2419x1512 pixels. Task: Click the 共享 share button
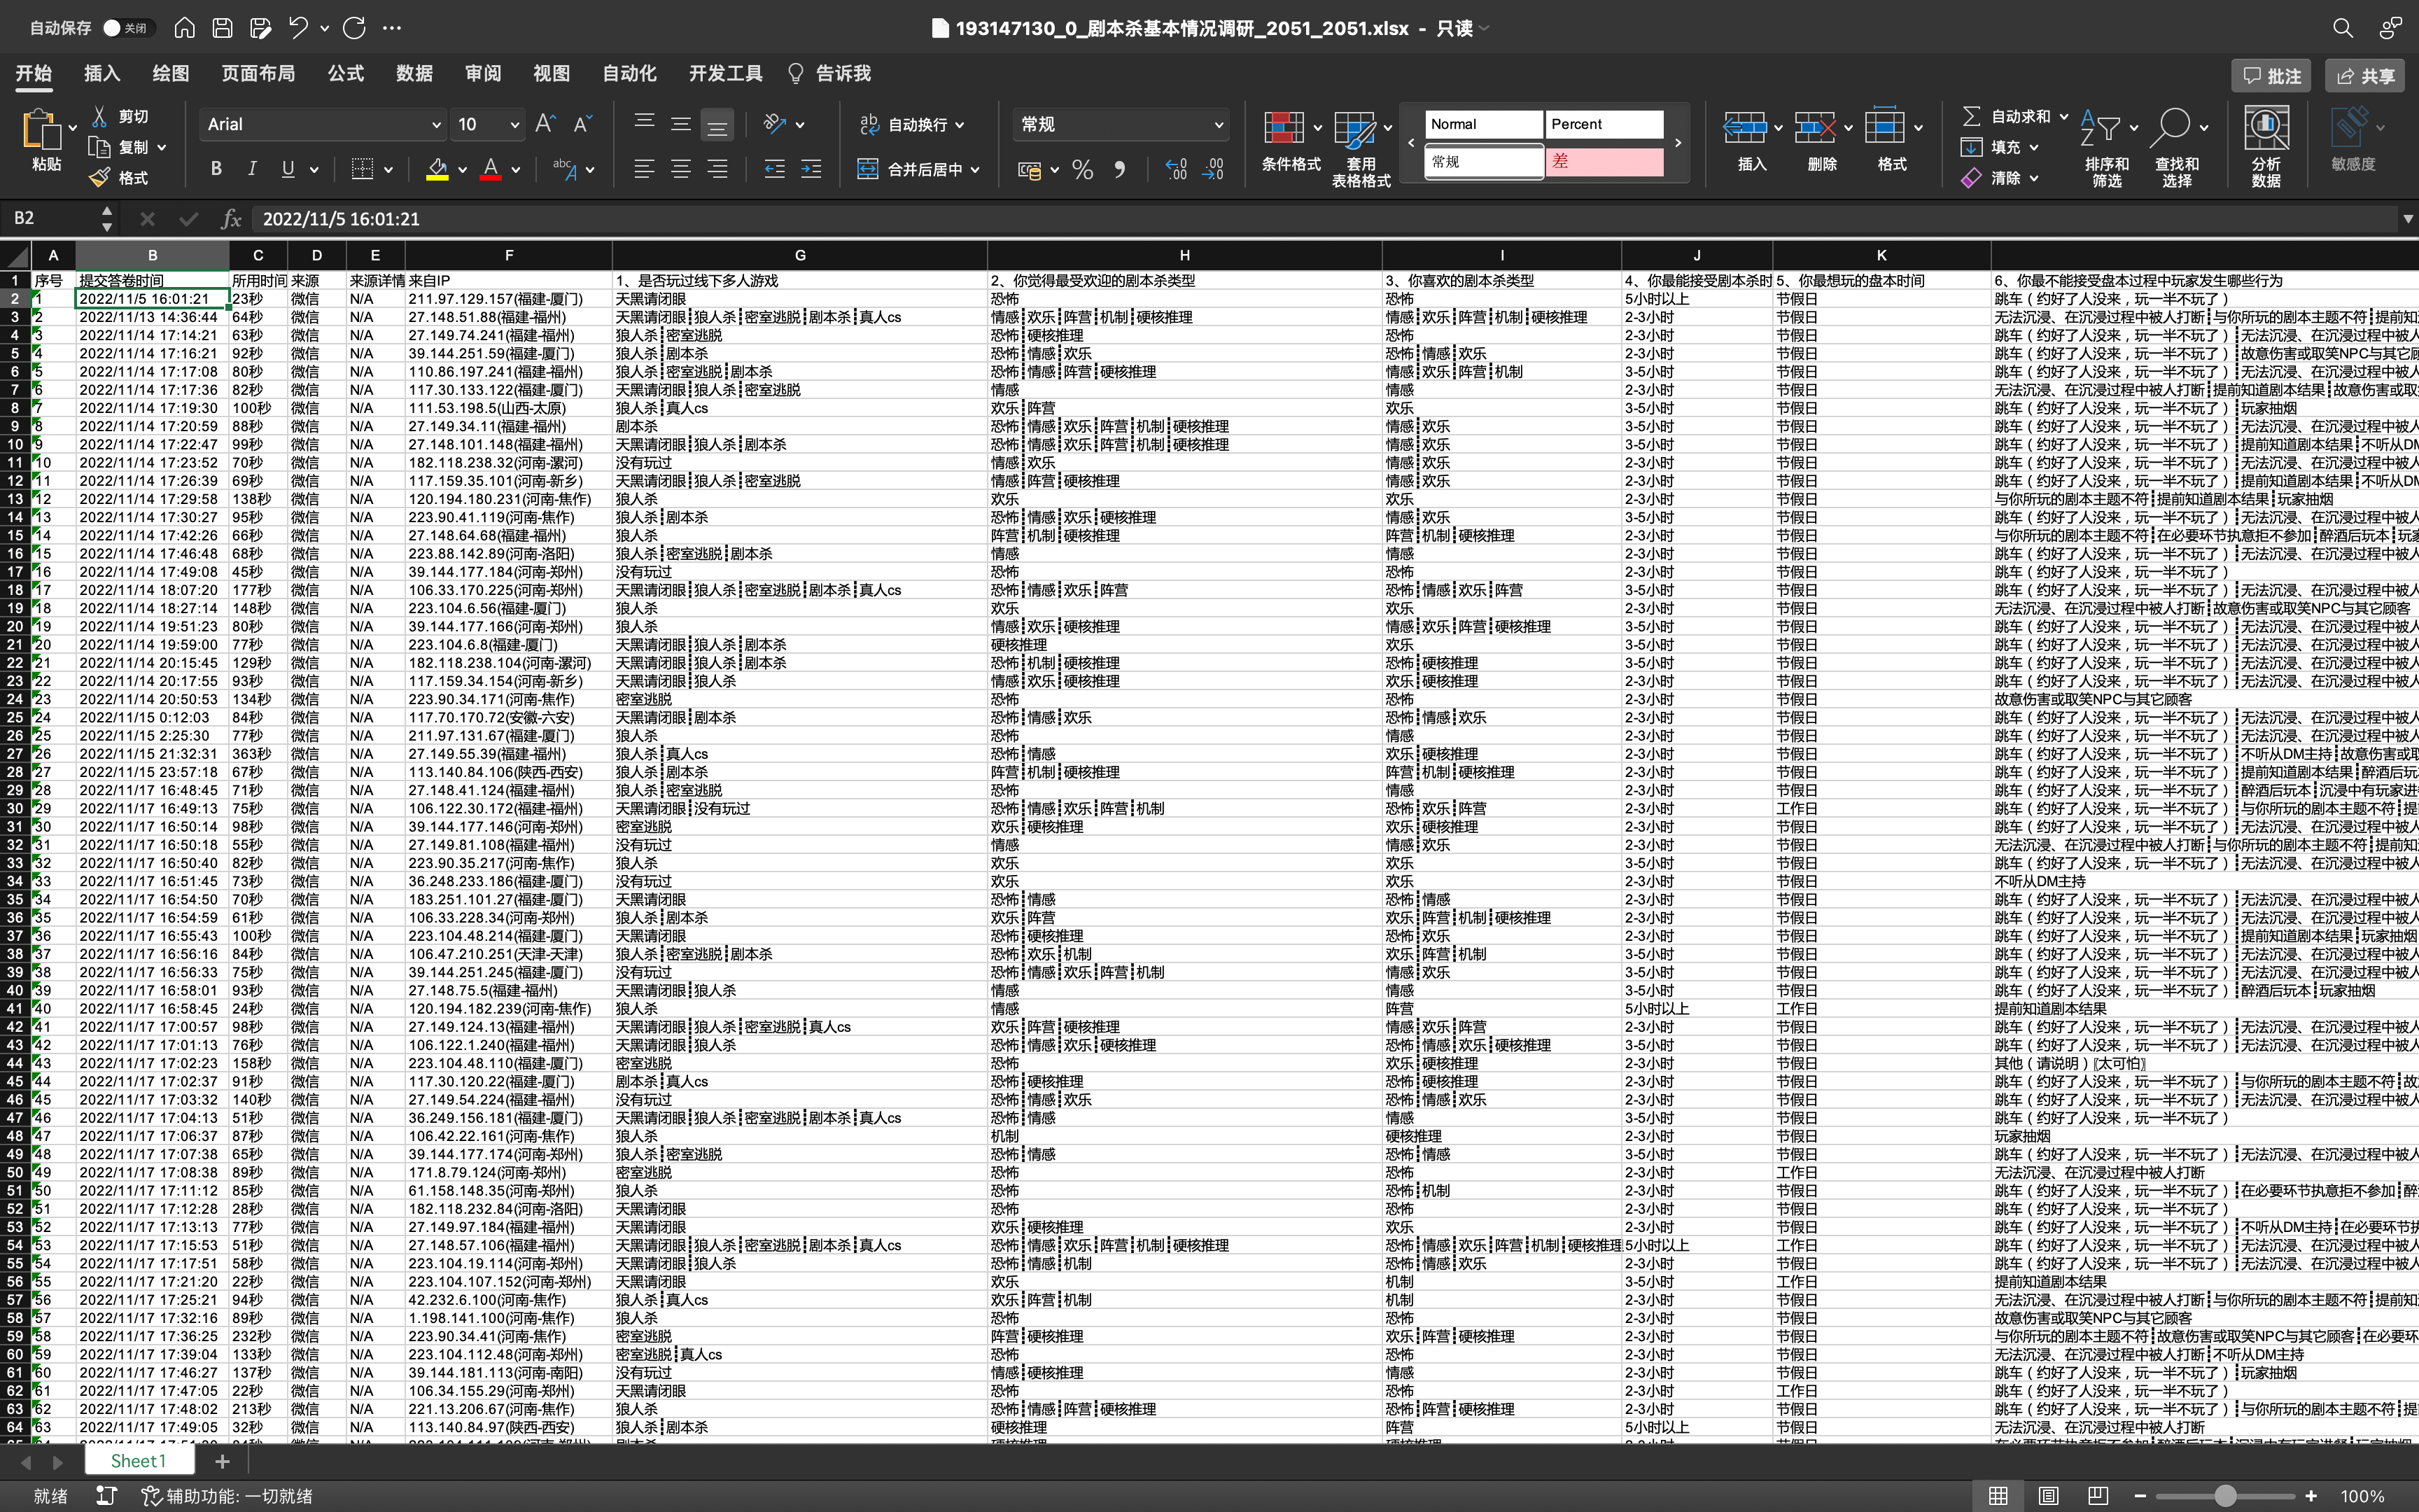(2365, 76)
